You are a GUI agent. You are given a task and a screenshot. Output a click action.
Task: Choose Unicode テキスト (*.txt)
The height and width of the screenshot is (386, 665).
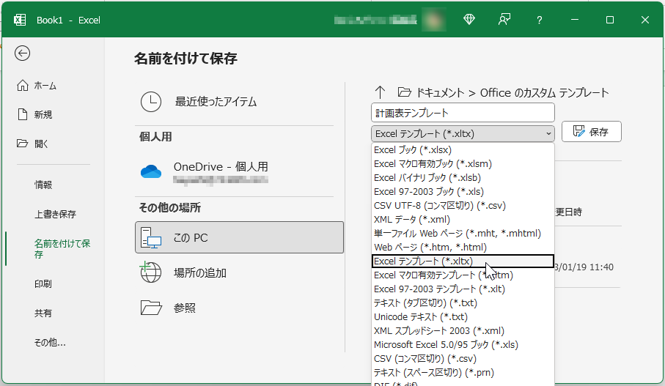(x=463, y=317)
